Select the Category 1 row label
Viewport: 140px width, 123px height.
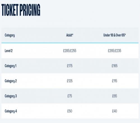click(x=11, y=66)
